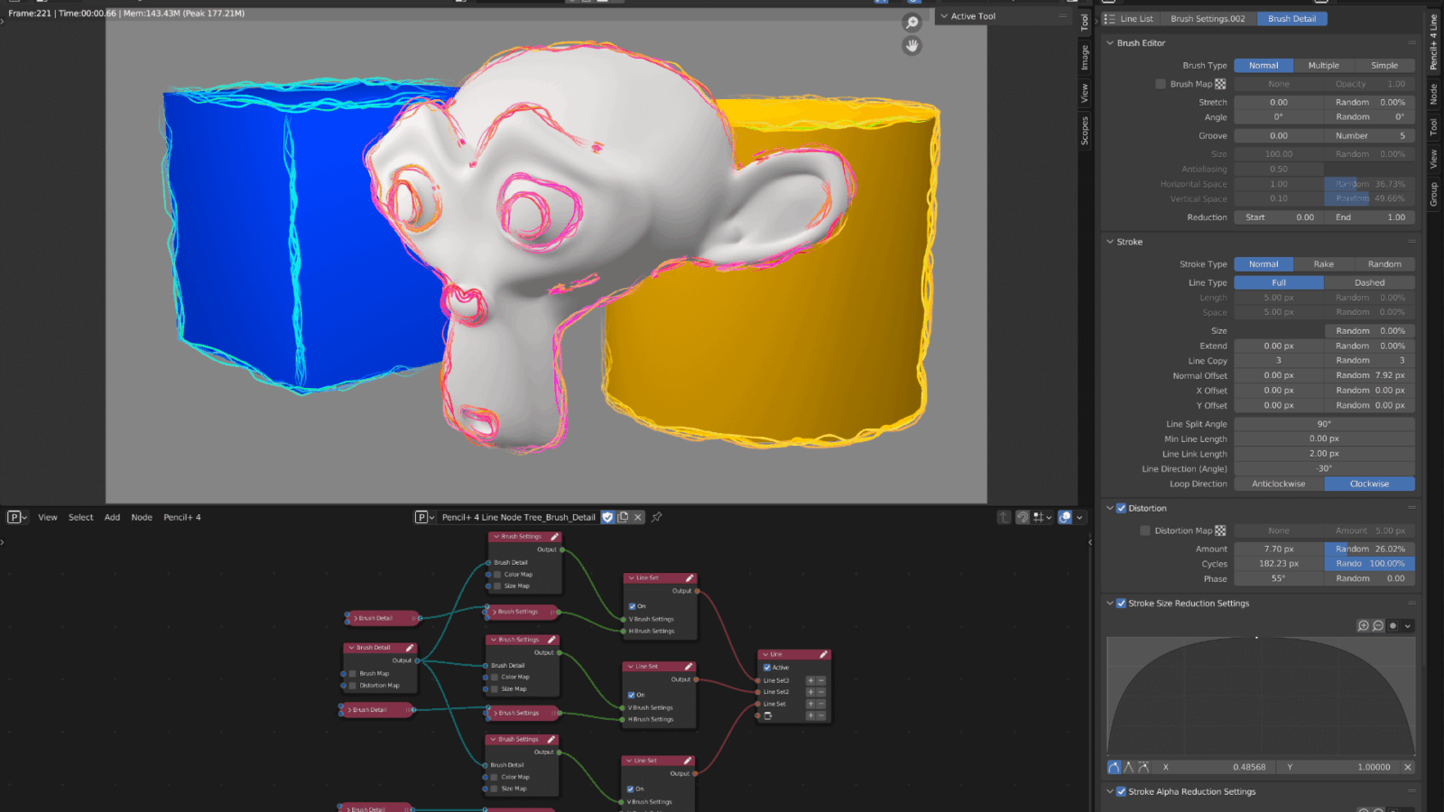Click the viewport zoom magnifier icon
Viewport: 1444px width, 812px height.
point(912,23)
